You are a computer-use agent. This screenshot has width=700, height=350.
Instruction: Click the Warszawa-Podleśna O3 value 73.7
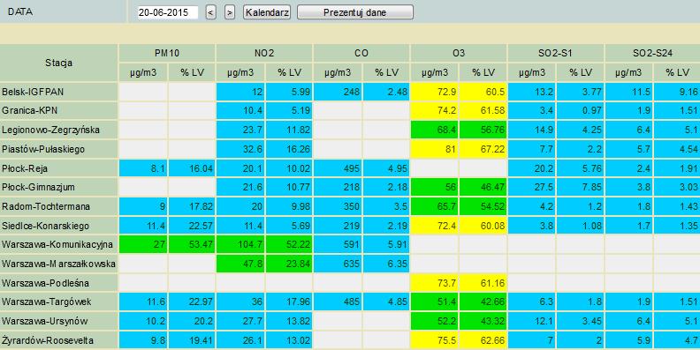435,283
